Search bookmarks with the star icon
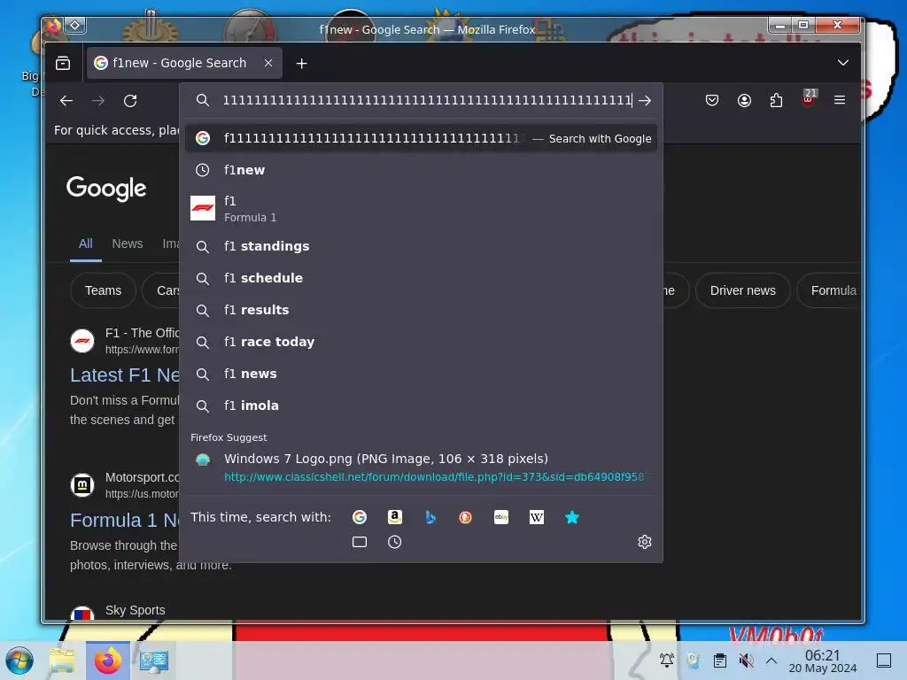This screenshot has height=680, width=907. [572, 517]
